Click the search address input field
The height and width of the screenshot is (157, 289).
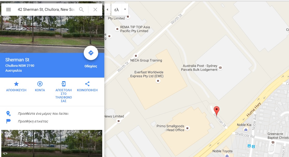(46, 10)
